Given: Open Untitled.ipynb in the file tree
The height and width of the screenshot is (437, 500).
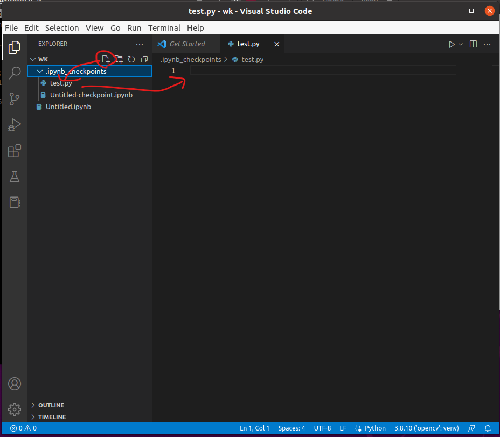Looking at the screenshot, I should 89,107.
